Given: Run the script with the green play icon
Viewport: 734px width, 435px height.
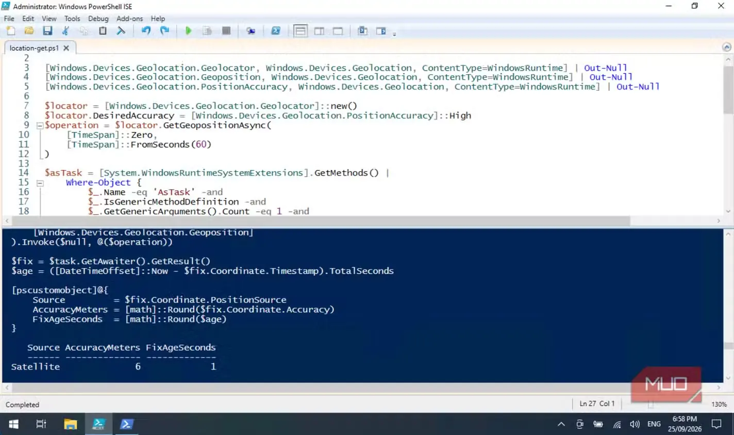Looking at the screenshot, I should 189,31.
